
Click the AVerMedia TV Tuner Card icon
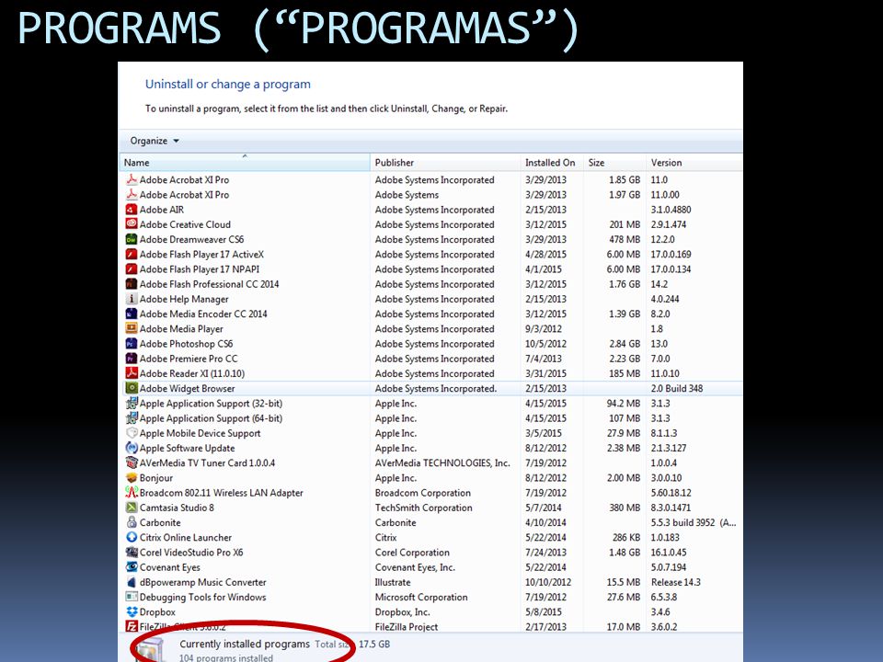(132, 462)
